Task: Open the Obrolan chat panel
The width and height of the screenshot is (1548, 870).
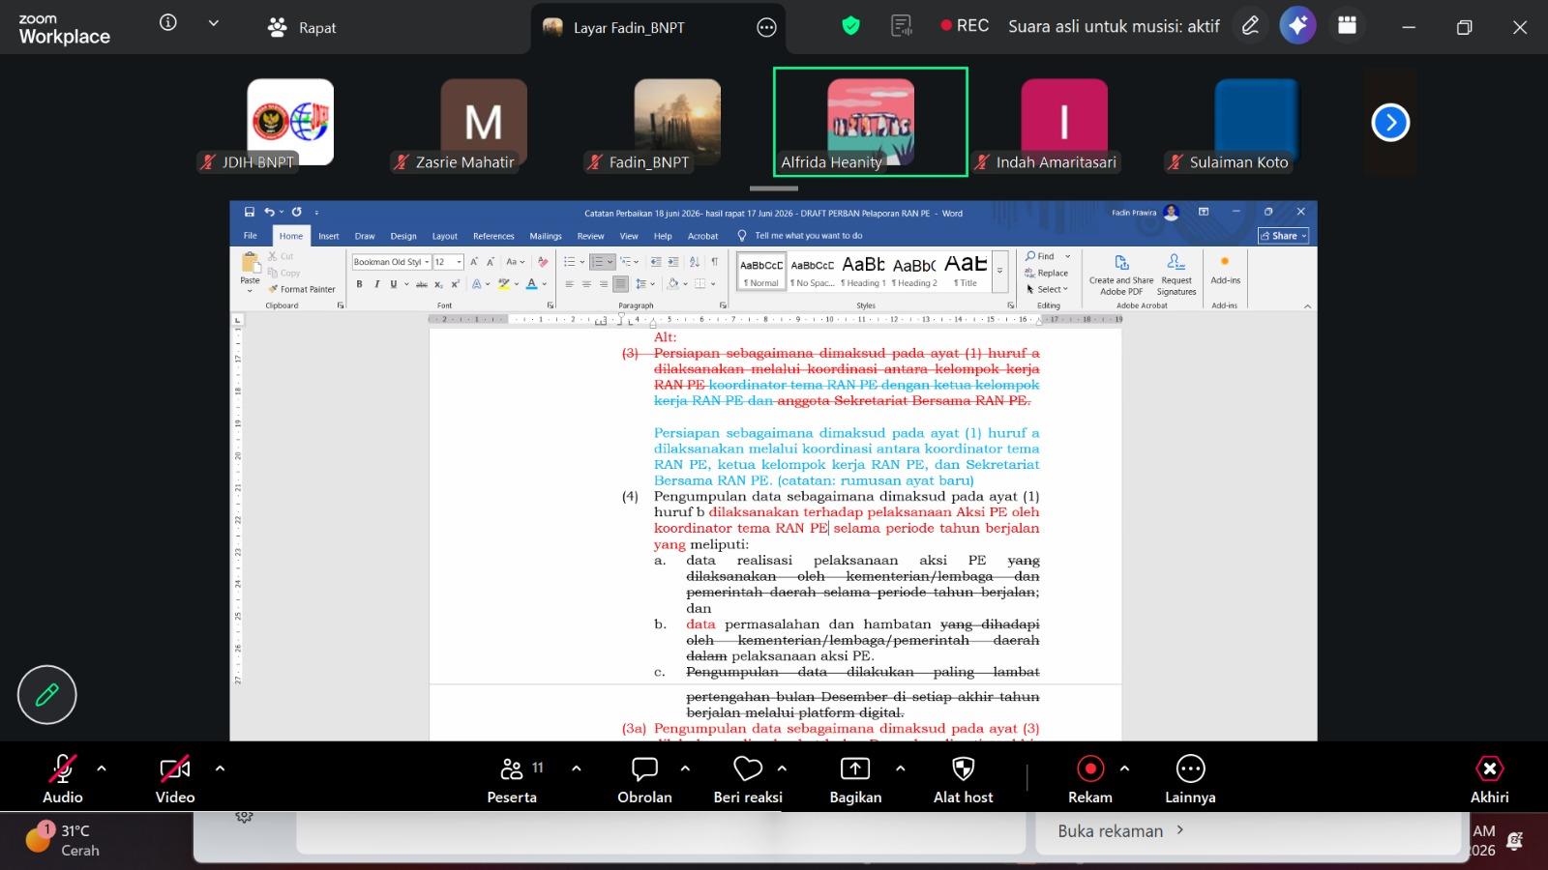Action: pyautogui.click(x=644, y=780)
